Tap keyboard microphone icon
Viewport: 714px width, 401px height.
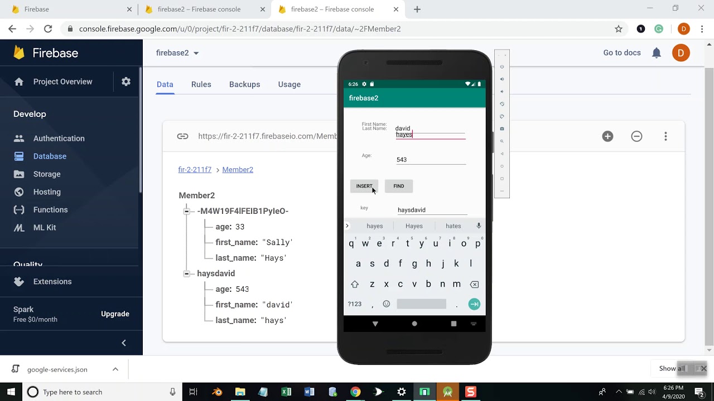click(x=479, y=226)
